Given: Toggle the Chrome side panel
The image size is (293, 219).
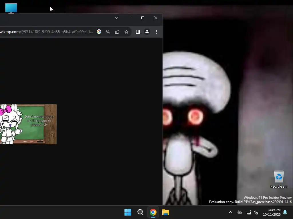Looking at the screenshot, I should (x=138, y=32).
